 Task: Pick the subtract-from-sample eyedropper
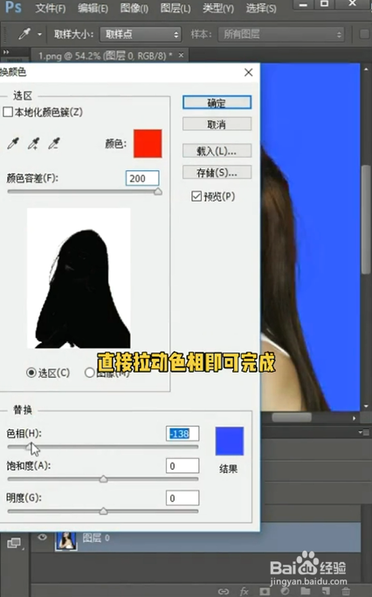pos(53,144)
